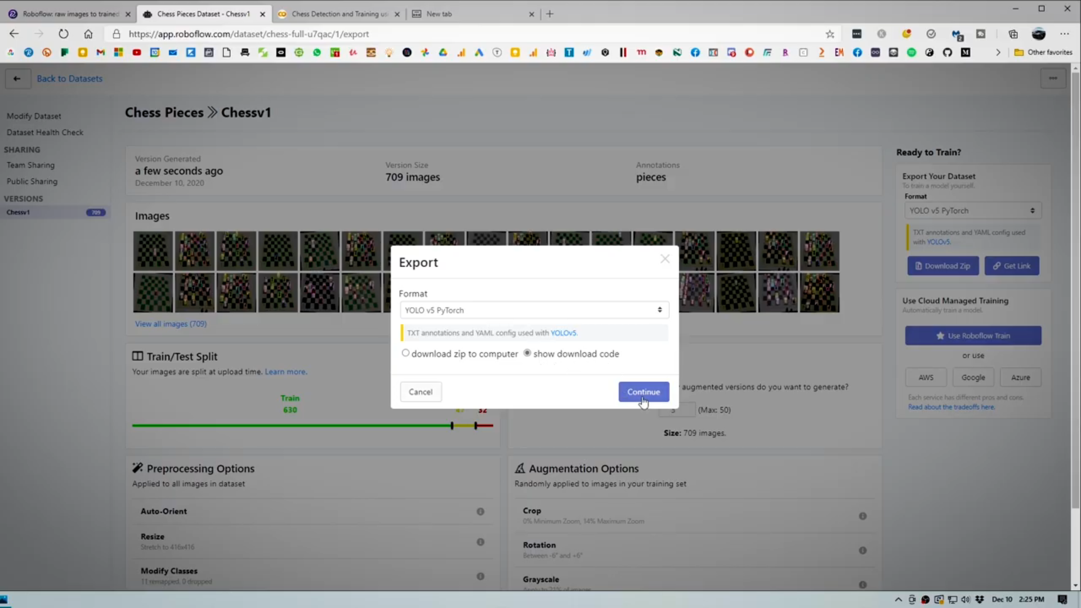This screenshot has width=1081, height=608.
Task: Click Use Roboflow Train button
Action: [x=973, y=336]
